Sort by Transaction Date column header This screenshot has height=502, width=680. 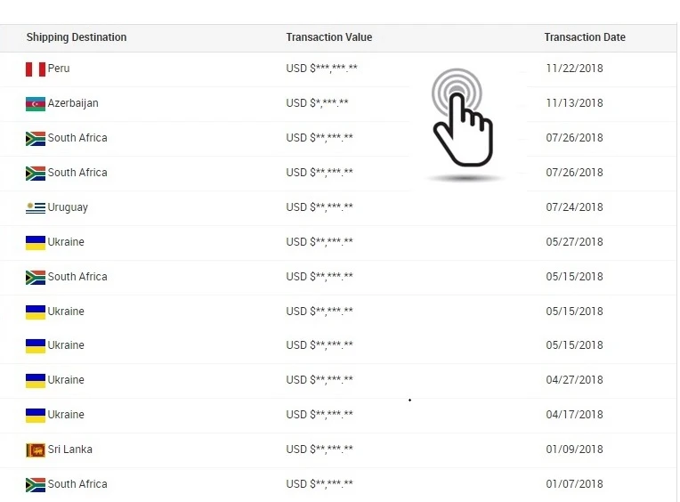pyautogui.click(x=585, y=37)
